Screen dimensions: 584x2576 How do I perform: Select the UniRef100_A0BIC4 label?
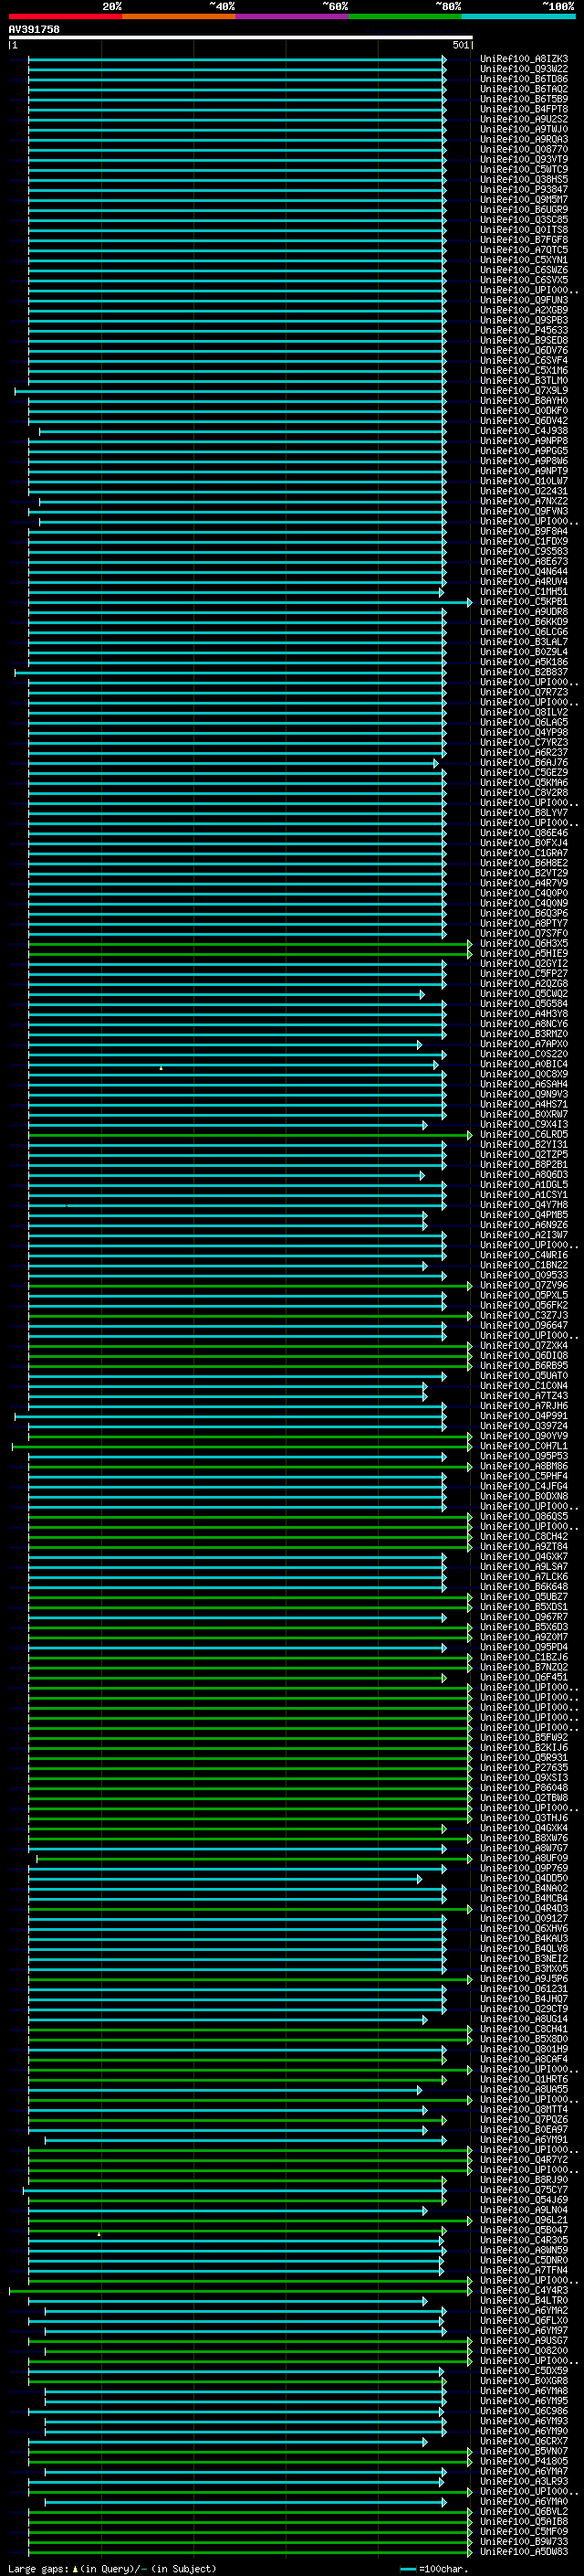coord(524,1064)
